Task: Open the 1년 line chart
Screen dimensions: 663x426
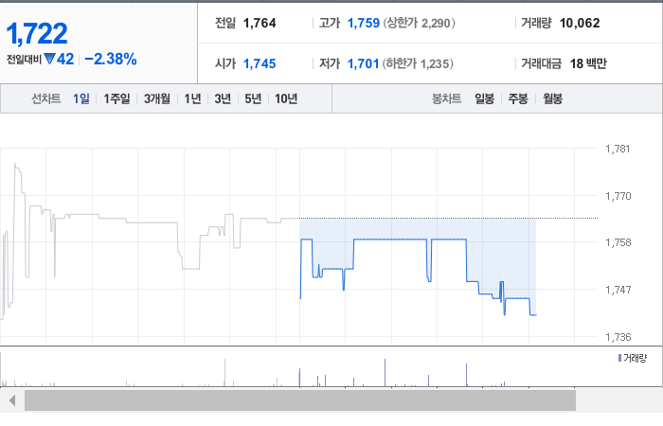Action: click(x=192, y=98)
